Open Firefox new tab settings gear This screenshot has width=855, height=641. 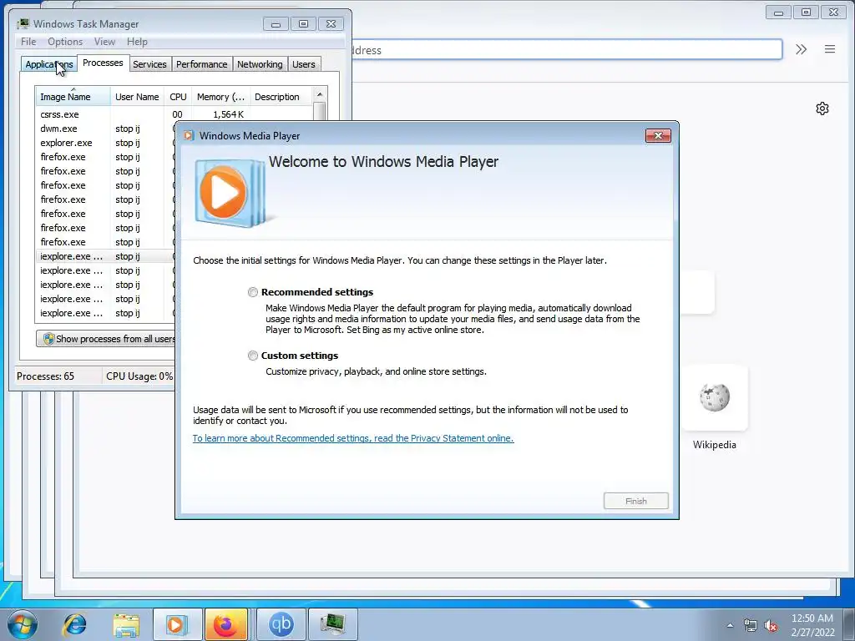click(822, 109)
